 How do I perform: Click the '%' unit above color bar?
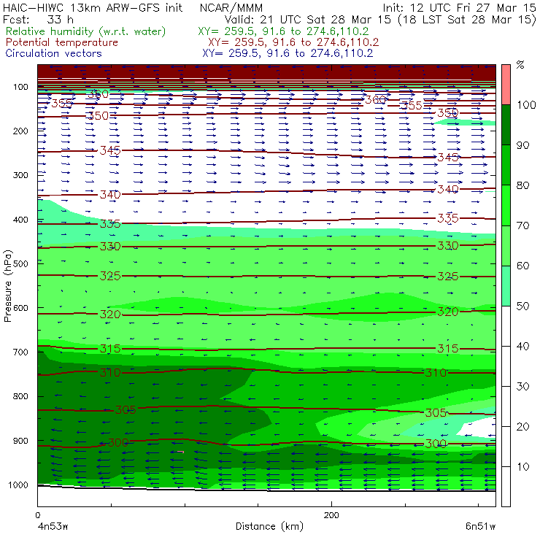[x=520, y=65]
